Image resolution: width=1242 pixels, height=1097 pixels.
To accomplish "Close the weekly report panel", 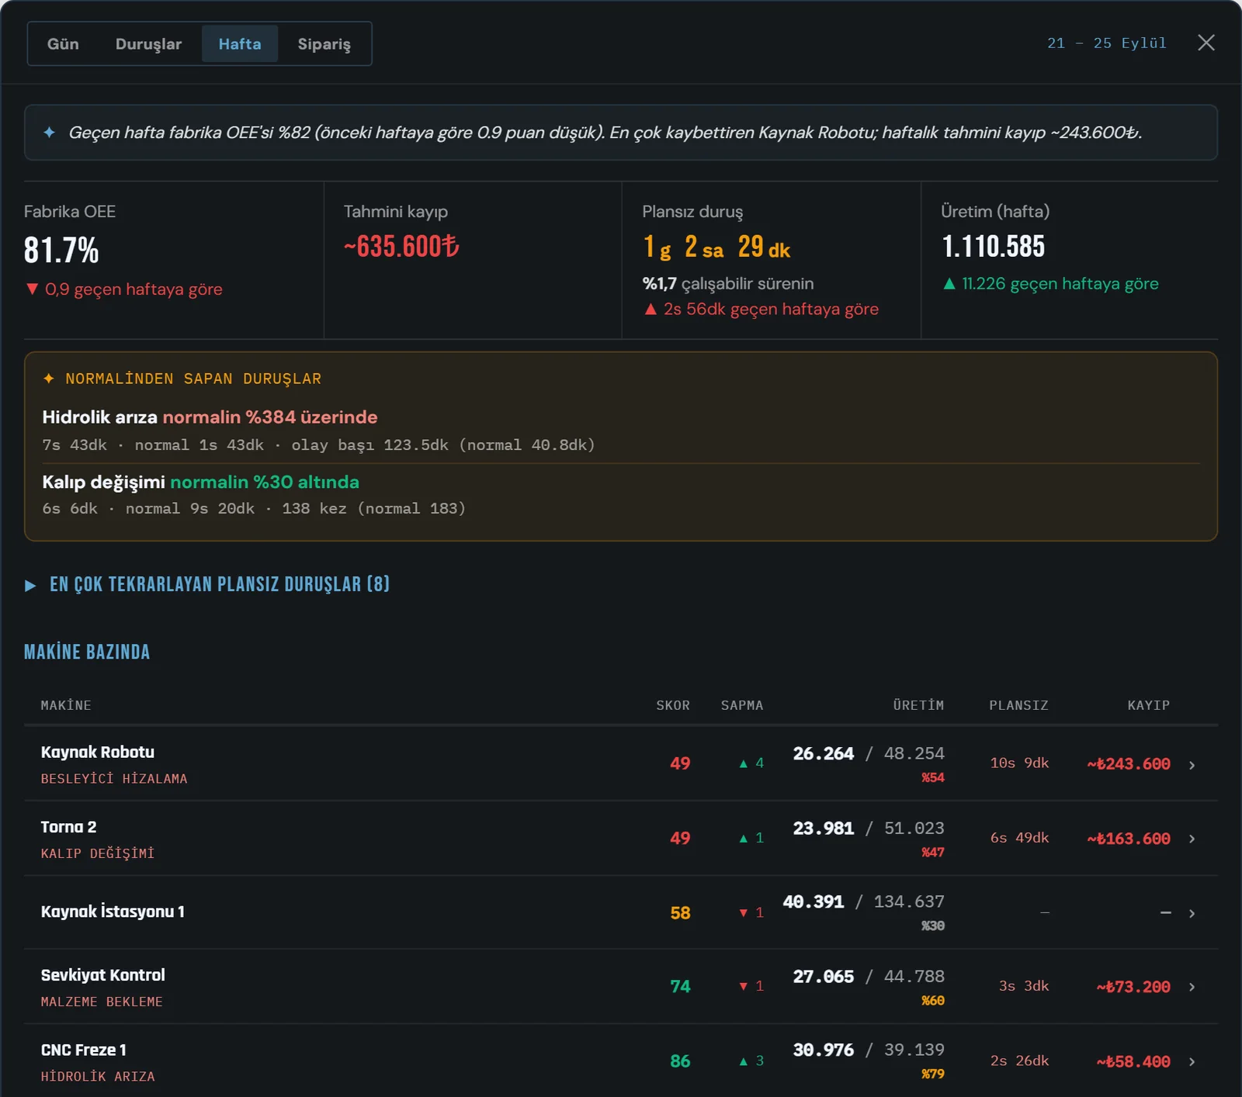I will click(1206, 43).
